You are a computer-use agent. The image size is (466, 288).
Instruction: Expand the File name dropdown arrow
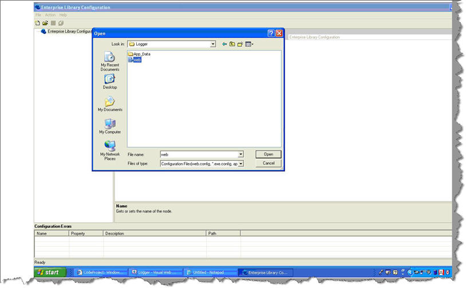tap(240, 155)
